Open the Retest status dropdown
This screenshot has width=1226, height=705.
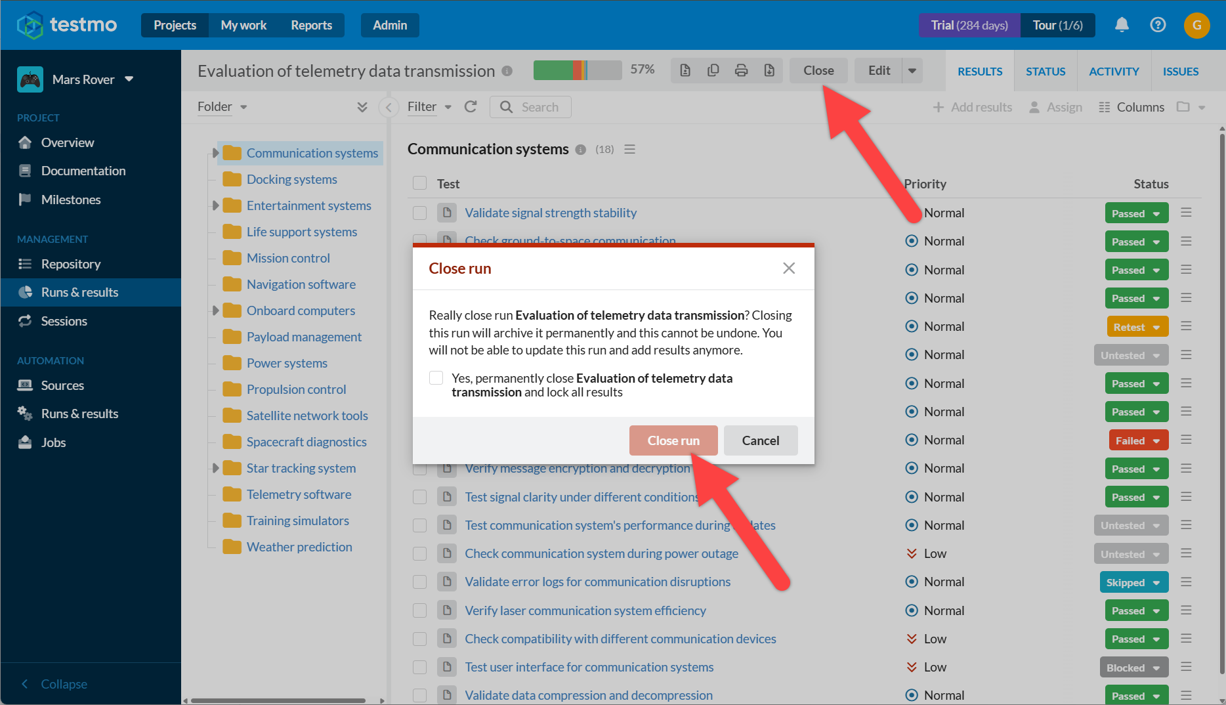[1137, 327]
